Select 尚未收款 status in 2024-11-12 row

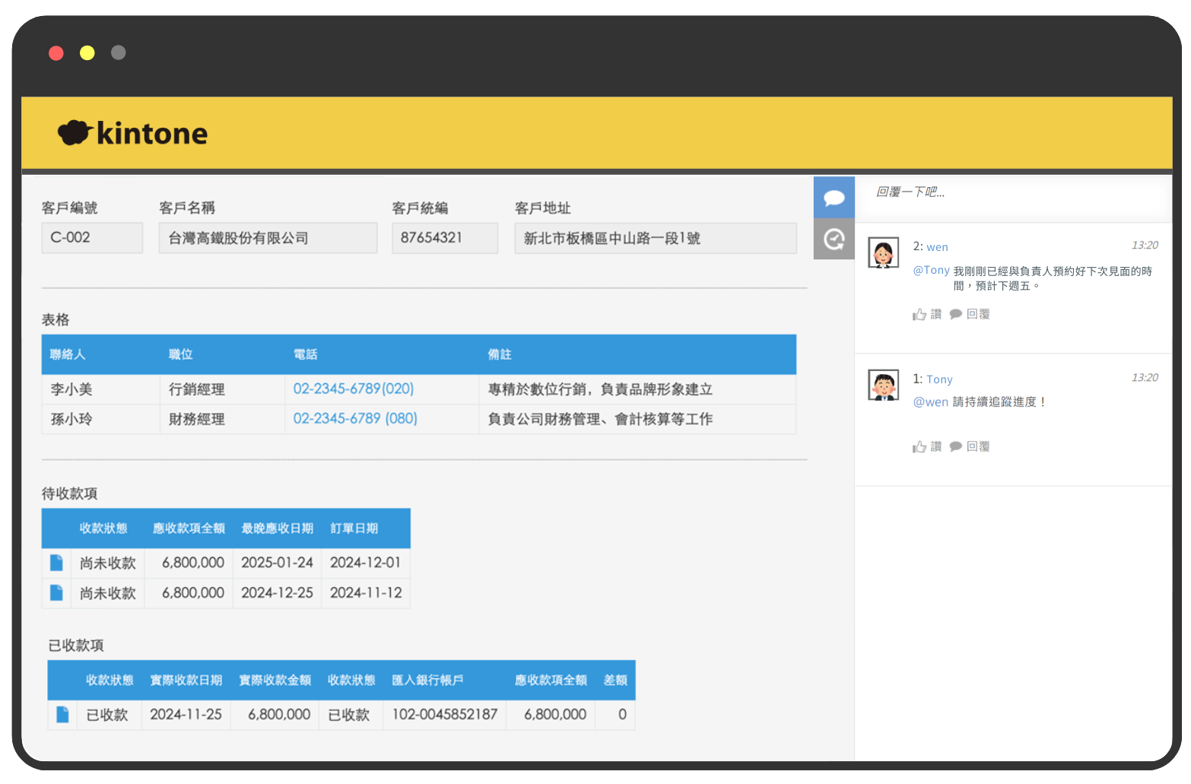click(107, 592)
